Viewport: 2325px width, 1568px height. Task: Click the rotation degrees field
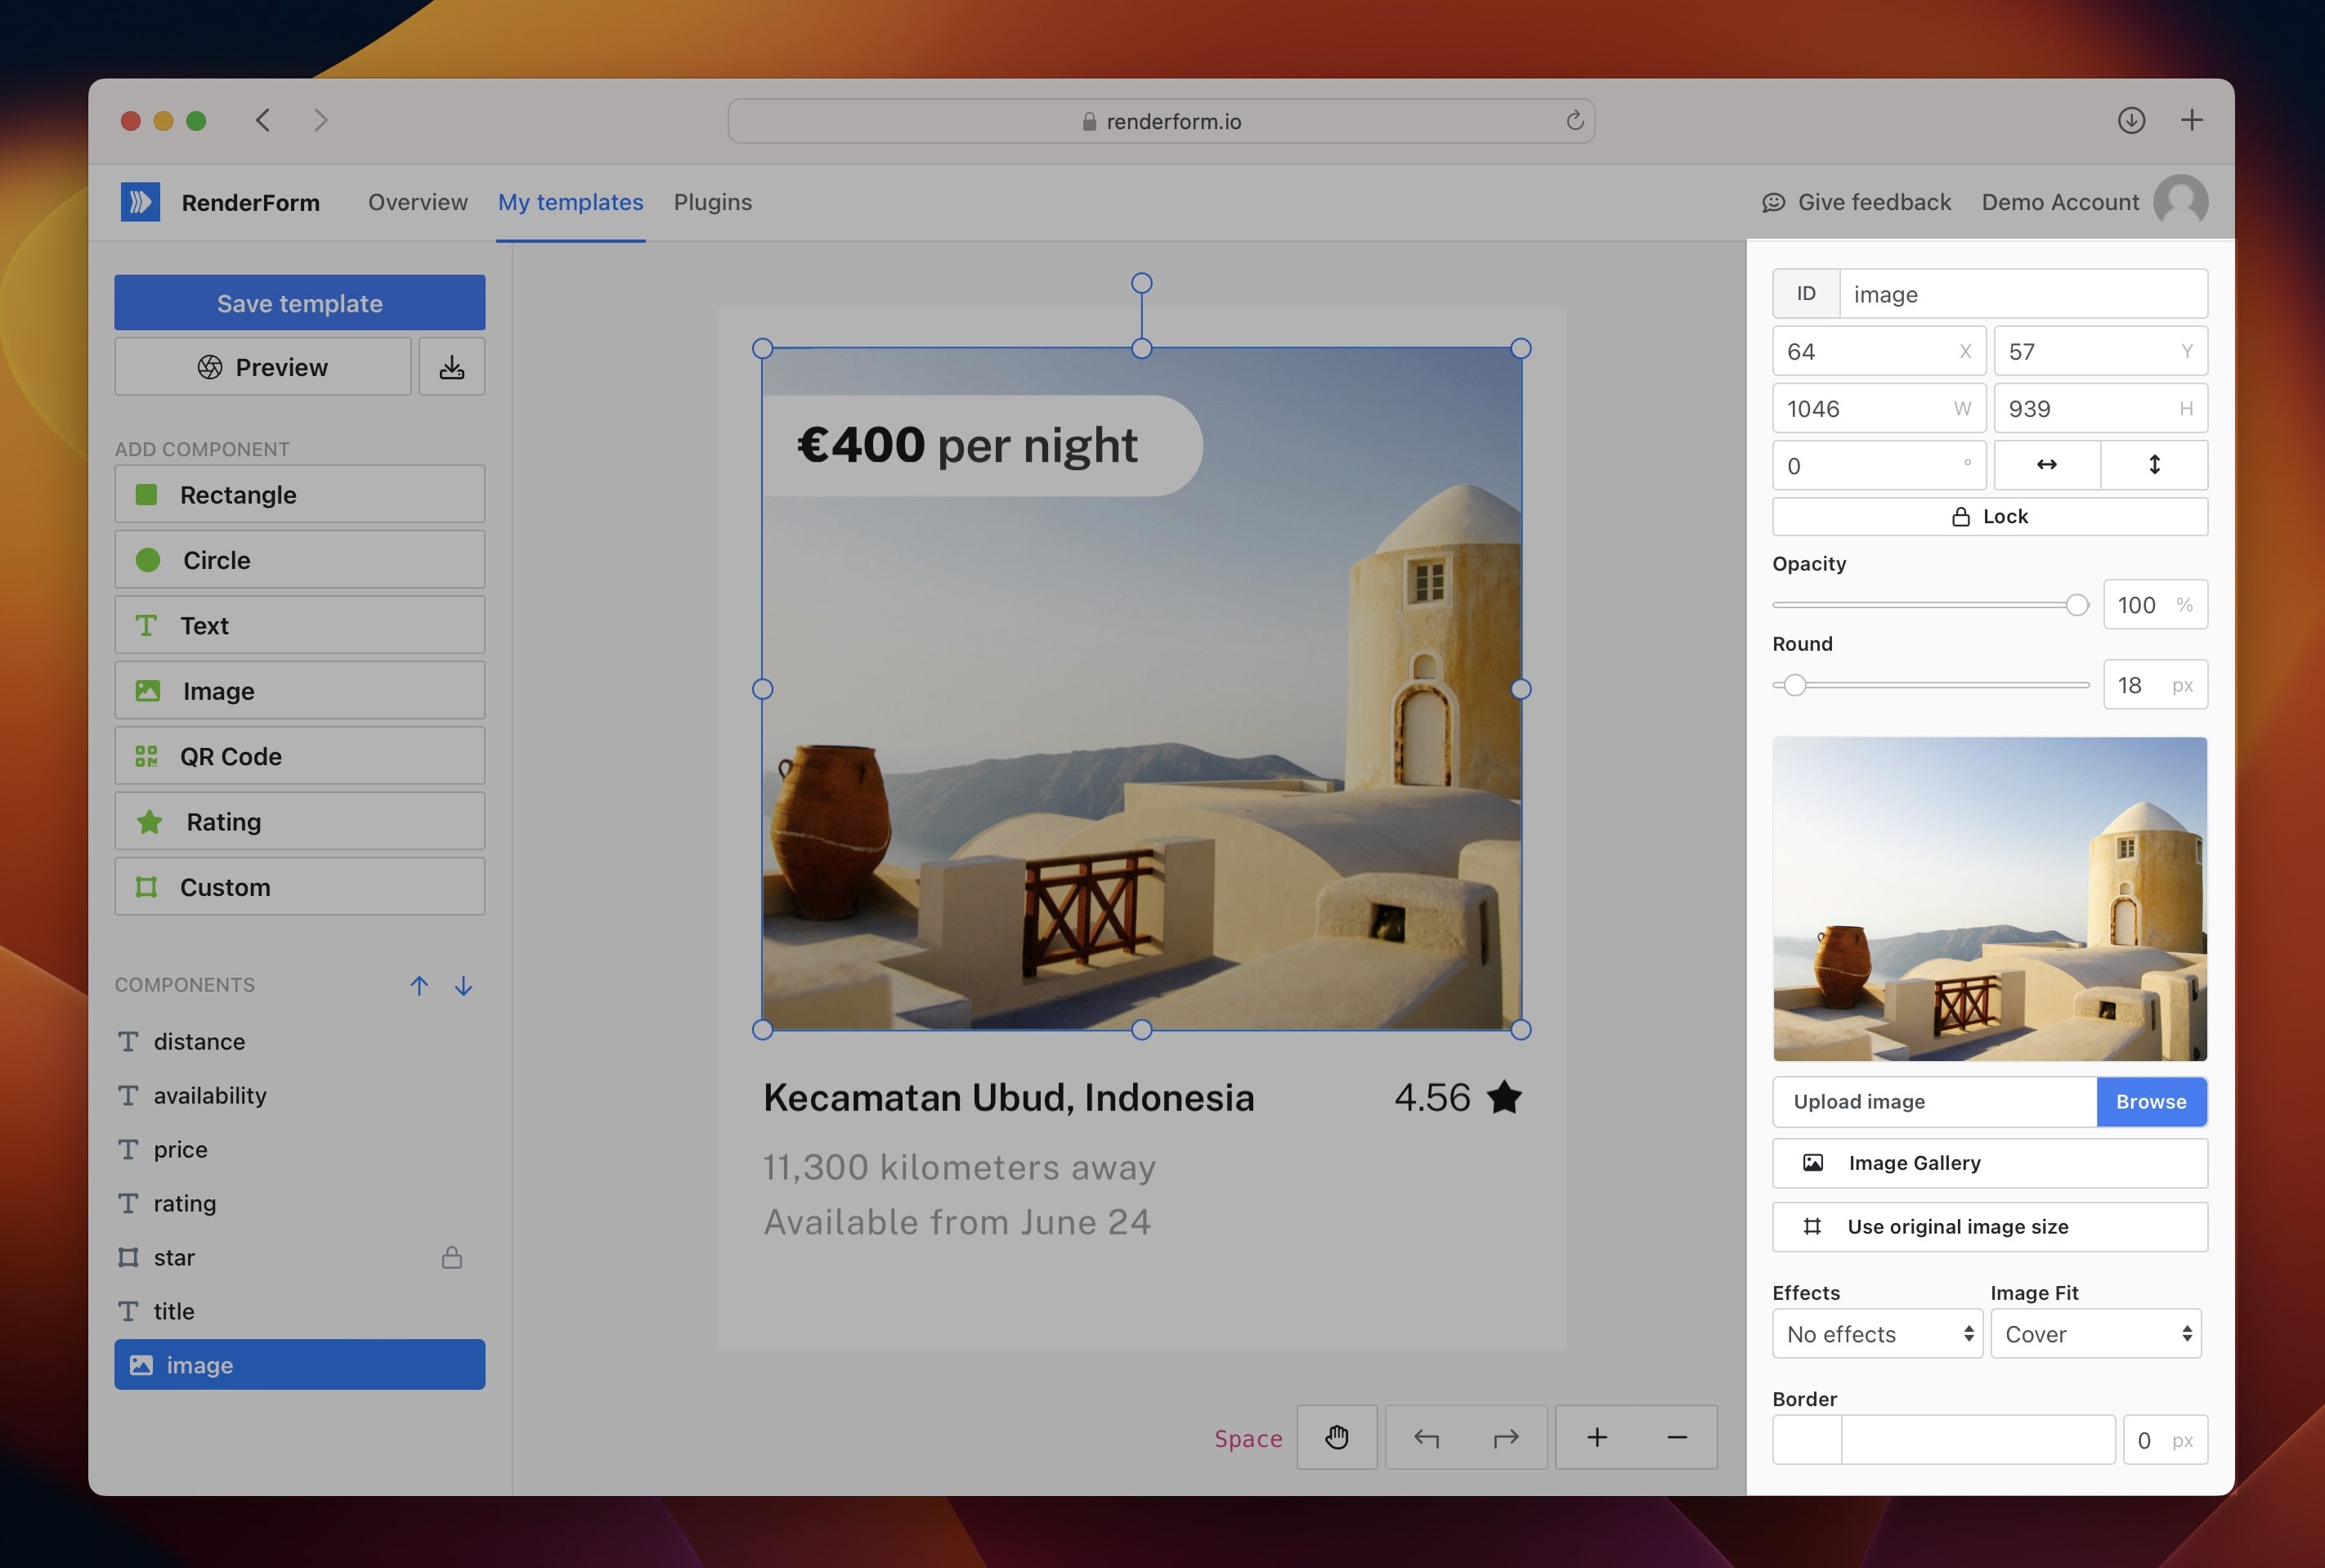[1879, 466]
